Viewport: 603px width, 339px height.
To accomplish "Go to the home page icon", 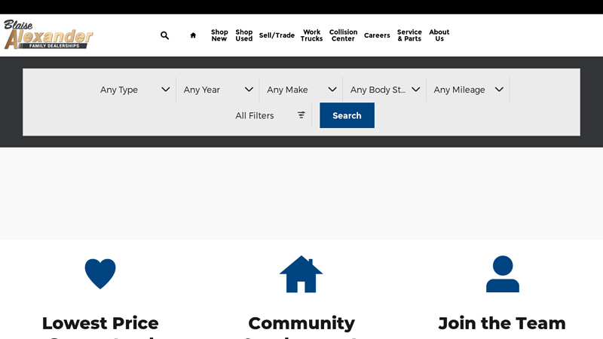I will point(193,35).
